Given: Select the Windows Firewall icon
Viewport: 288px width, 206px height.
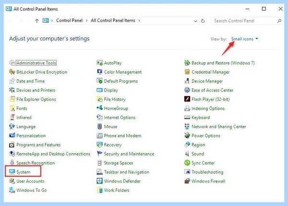Looking at the screenshot, I should pos(187,181).
